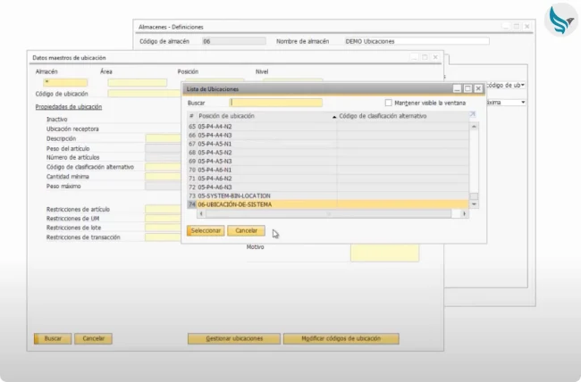
Task: Open the Propiedades de ubicación link
Action: click(x=69, y=106)
